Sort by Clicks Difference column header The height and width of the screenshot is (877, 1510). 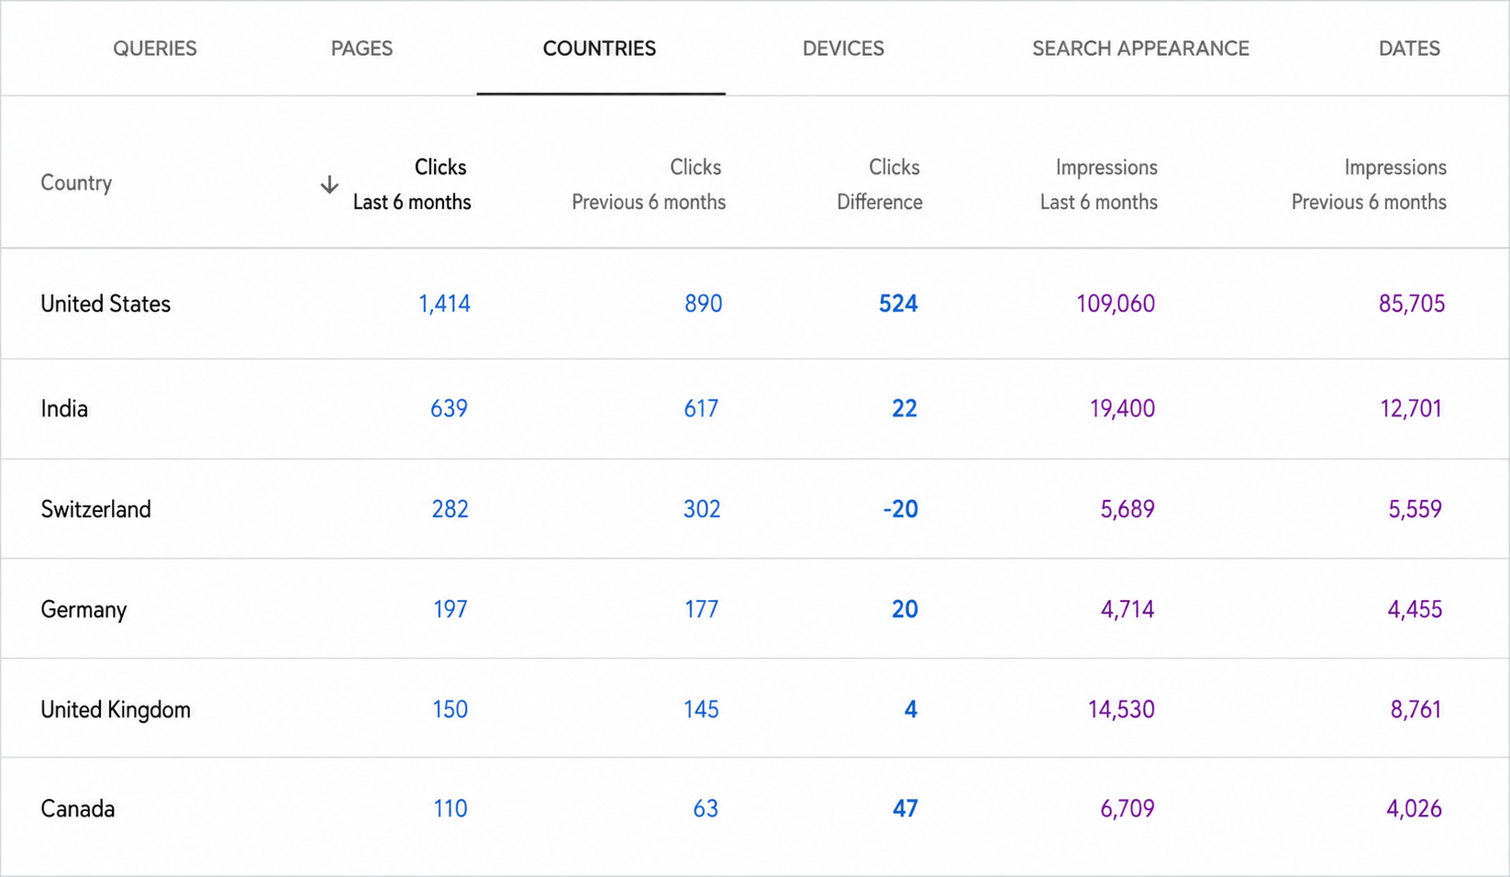point(879,184)
